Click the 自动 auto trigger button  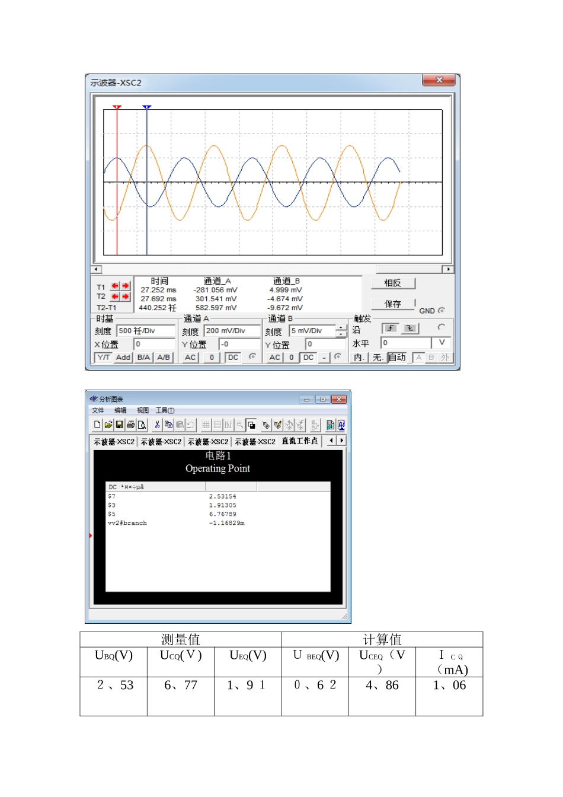pyautogui.click(x=397, y=358)
